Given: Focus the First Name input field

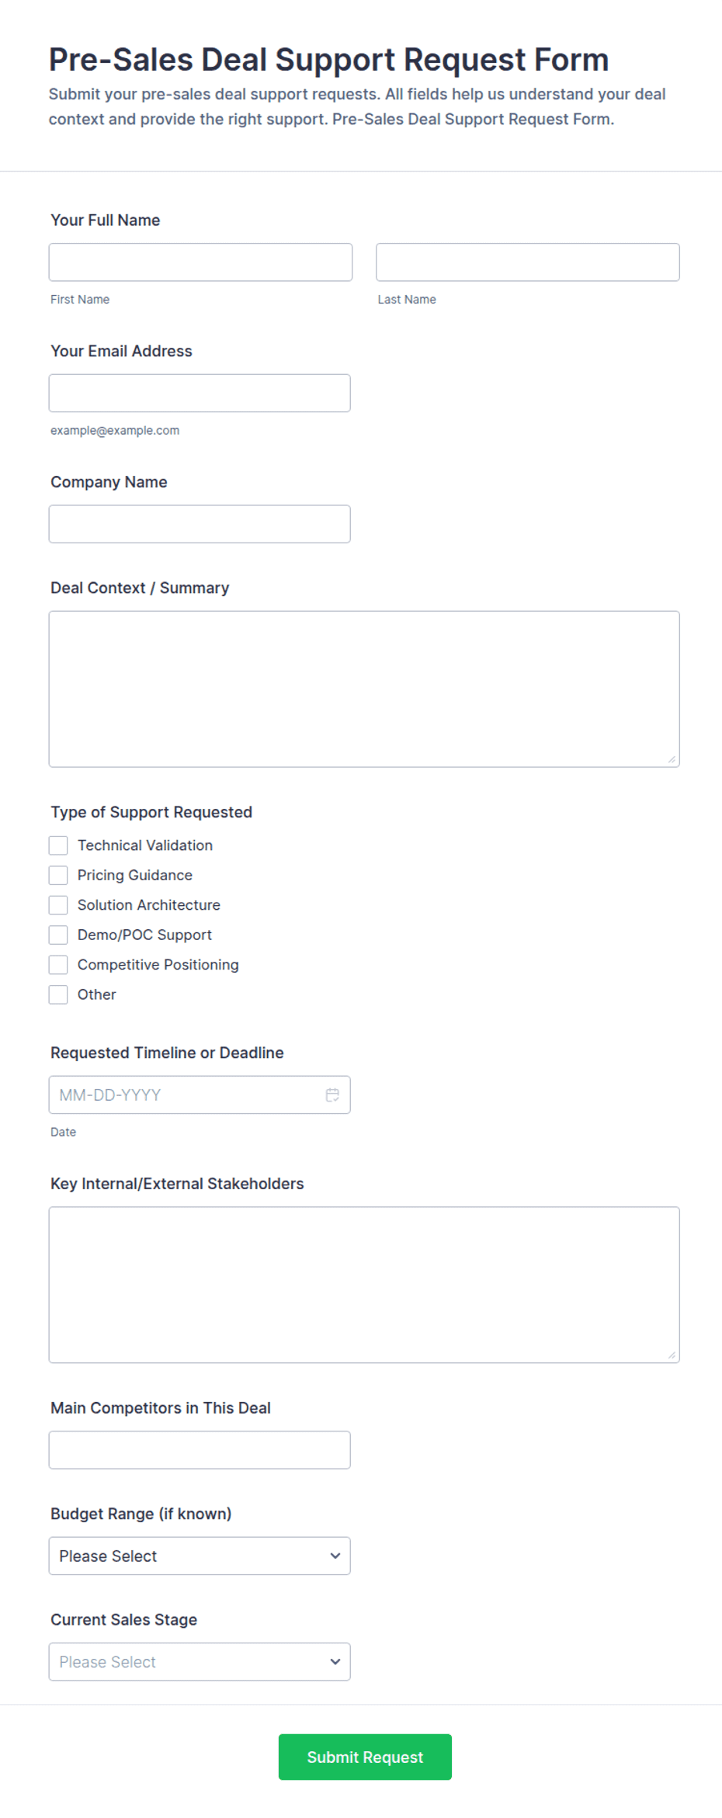Looking at the screenshot, I should click(x=200, y=262).
